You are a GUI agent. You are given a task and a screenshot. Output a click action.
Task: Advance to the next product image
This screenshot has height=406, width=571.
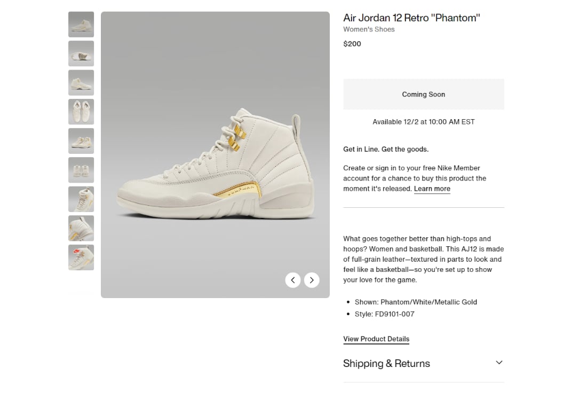click(x=312, y=280)
